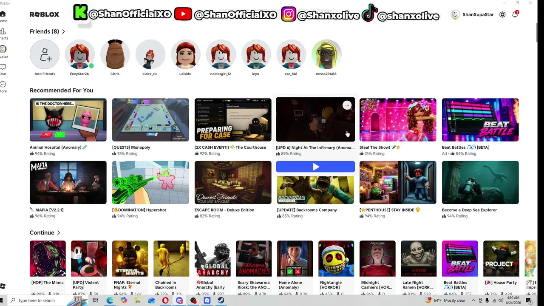This screenshot has height=306, width=544.
Task: Open Become a Deep Sea Explorer thumbnail
Action: [x=480, y=182]
